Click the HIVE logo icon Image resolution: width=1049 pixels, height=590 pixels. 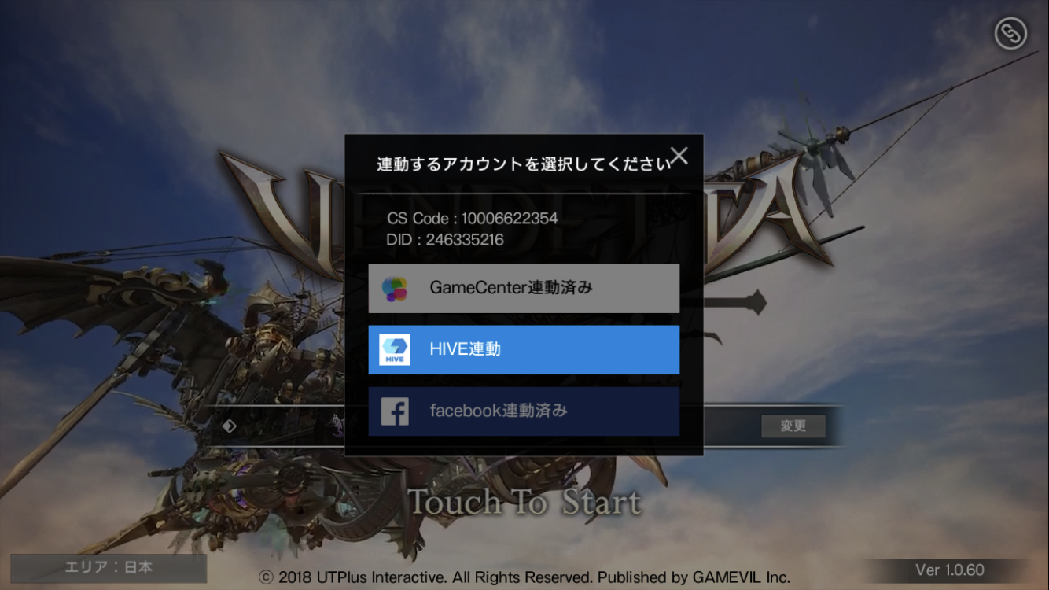click(395, 350)
